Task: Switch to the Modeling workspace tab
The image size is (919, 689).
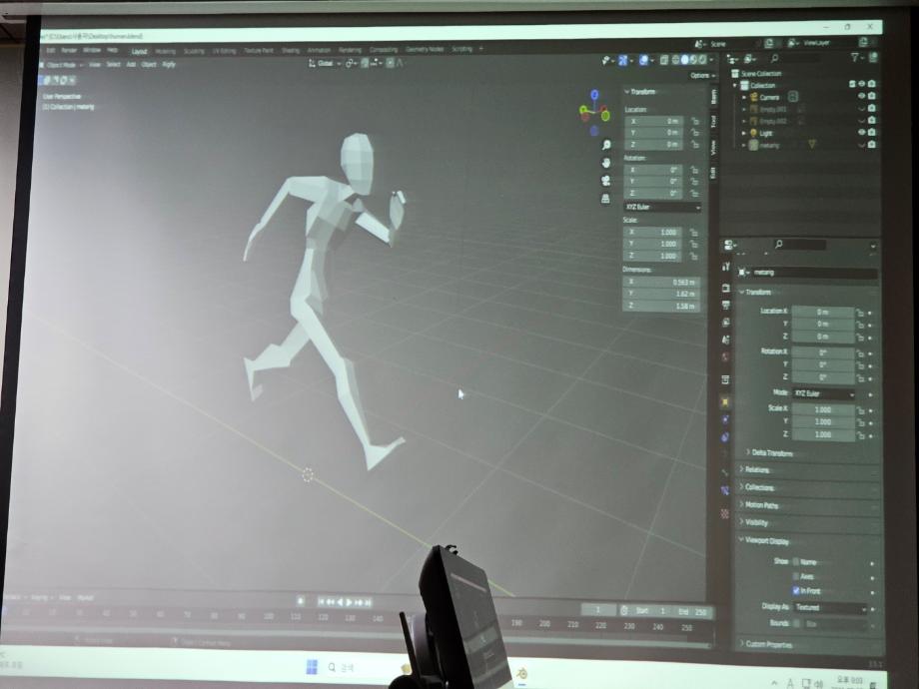Action: tap(165, 49)
